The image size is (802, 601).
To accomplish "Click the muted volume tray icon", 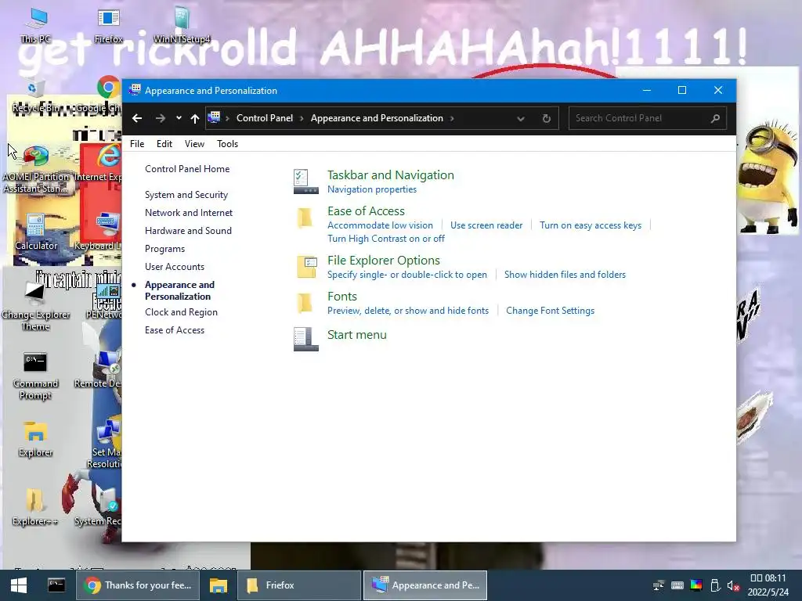I will pos(733,585).
